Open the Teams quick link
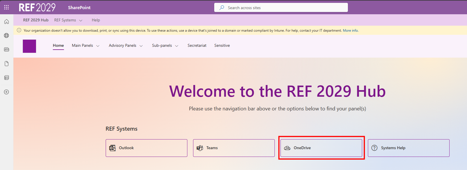Screen dimensions: 467x170 coord(234,148)
